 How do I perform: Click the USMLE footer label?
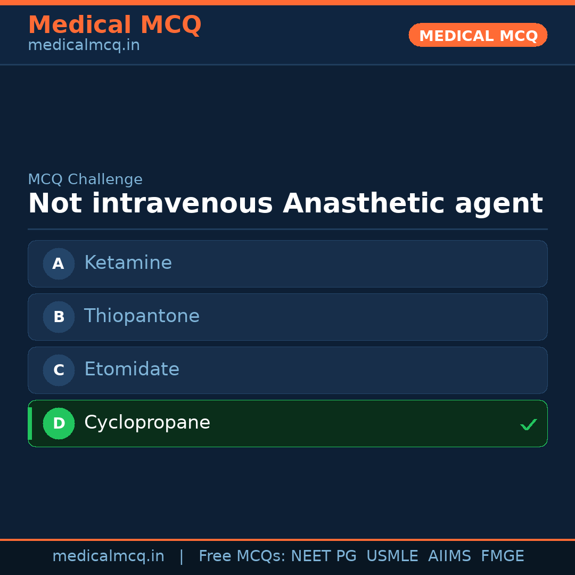pyautogui.click(x=392, y=556)
